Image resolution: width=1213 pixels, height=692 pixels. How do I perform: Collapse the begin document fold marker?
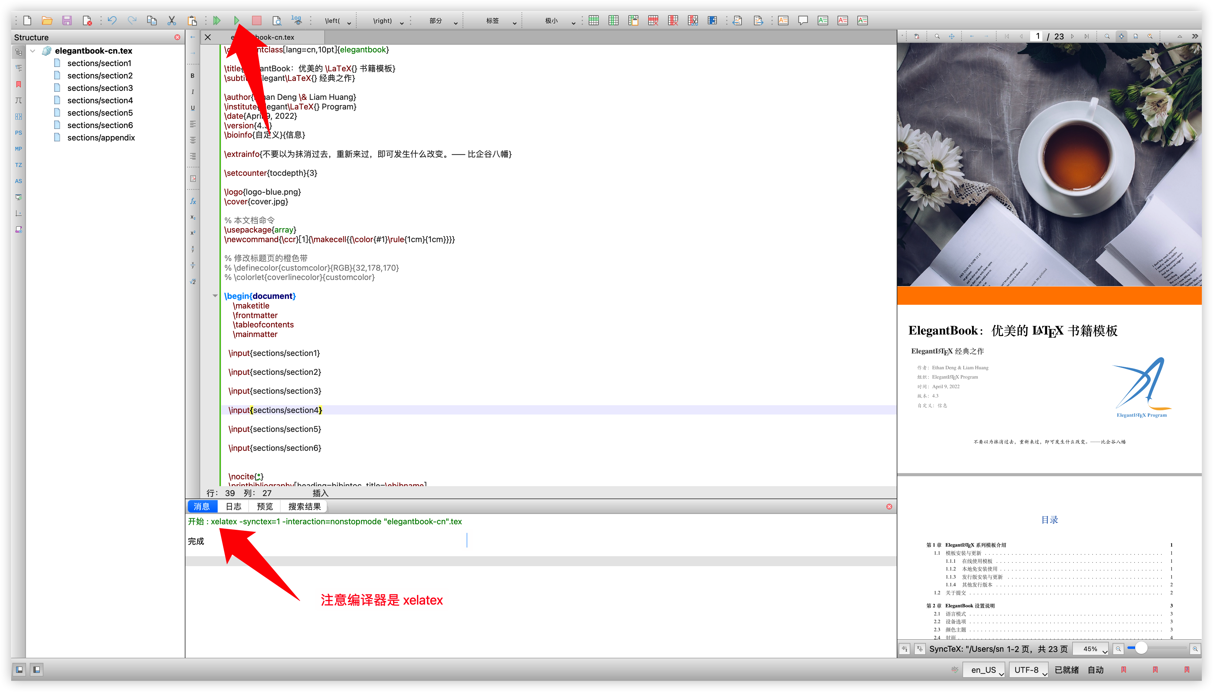pos(215,296)
